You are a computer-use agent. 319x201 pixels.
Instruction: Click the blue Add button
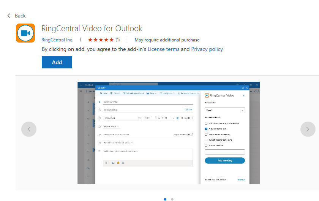(x=57, y=62)
